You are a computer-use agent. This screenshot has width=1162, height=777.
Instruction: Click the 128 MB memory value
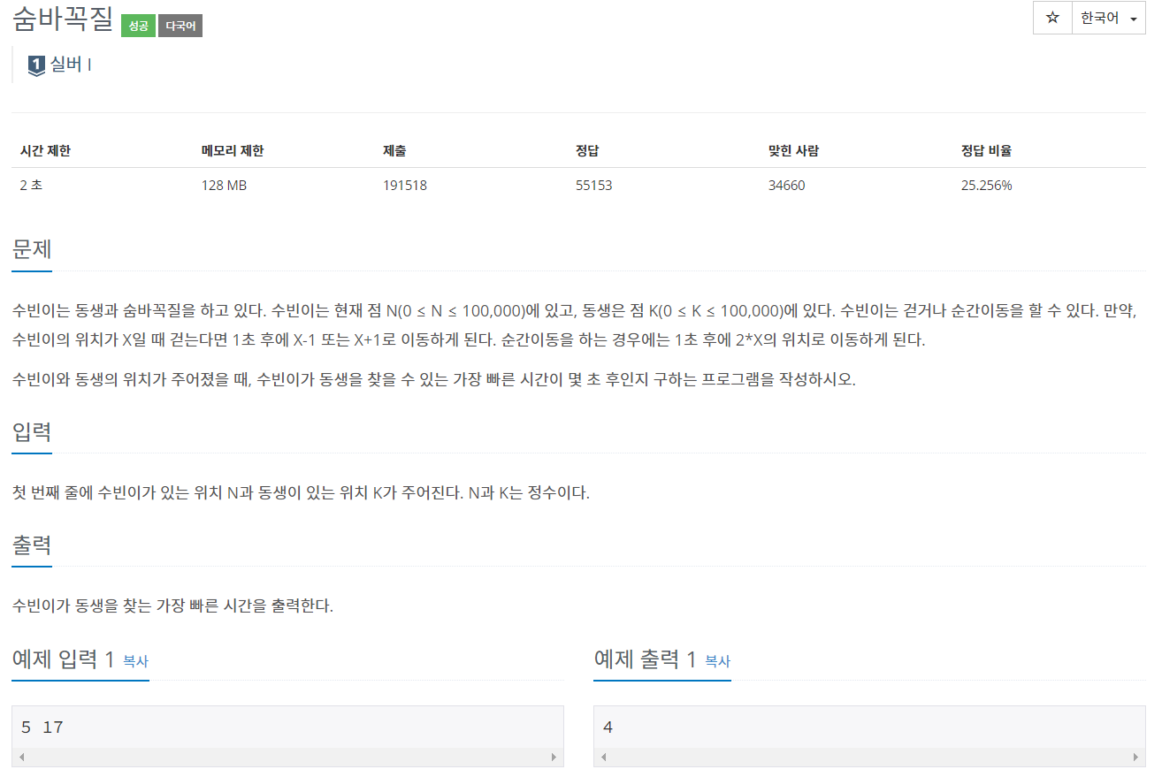point(223,186)
